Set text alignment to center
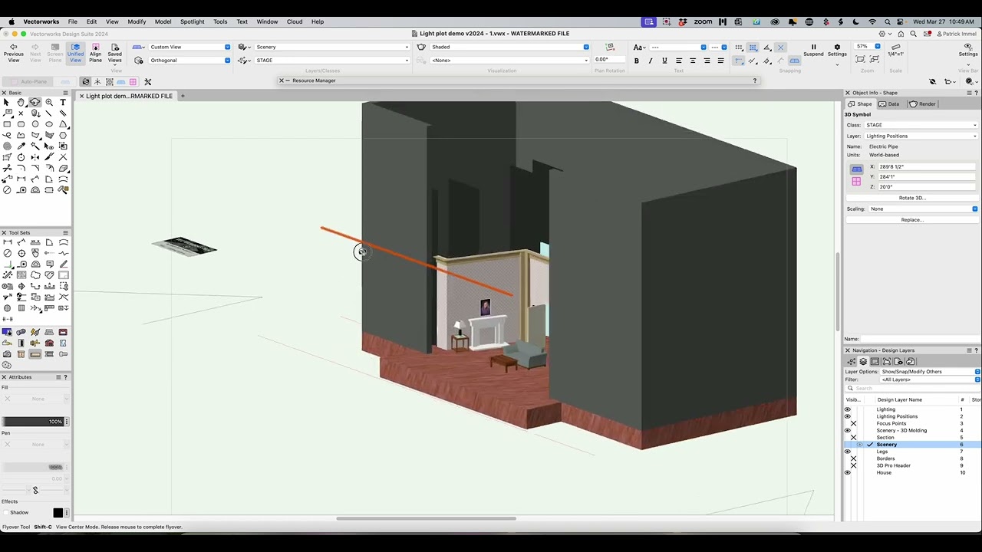The width and height of the screenshot is (982, 552). (693, 61)
